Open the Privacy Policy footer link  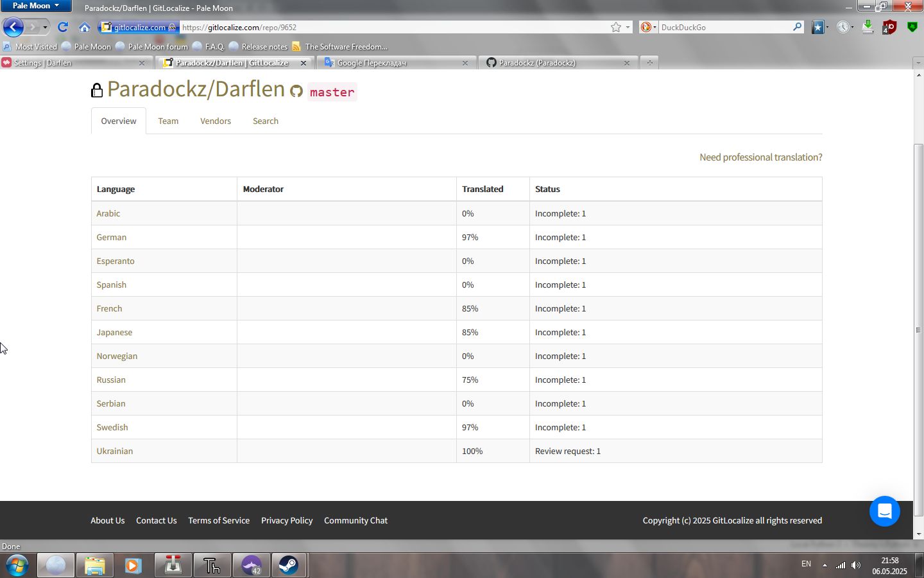point(287,520)
